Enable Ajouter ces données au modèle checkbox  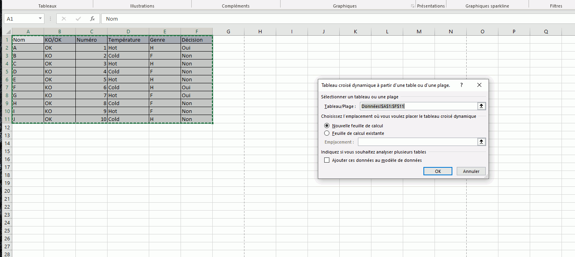(327, 160)
